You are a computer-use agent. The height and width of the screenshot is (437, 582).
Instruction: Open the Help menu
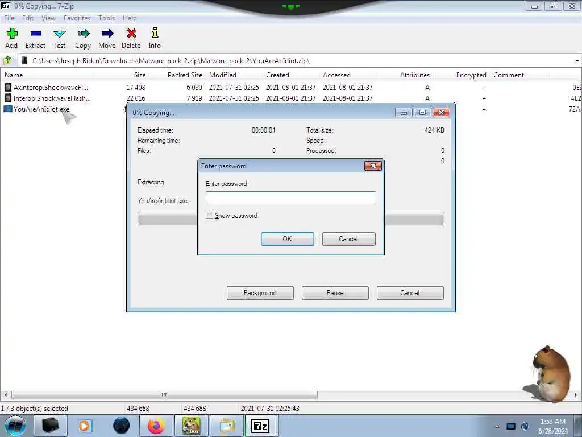click(130, 18)
